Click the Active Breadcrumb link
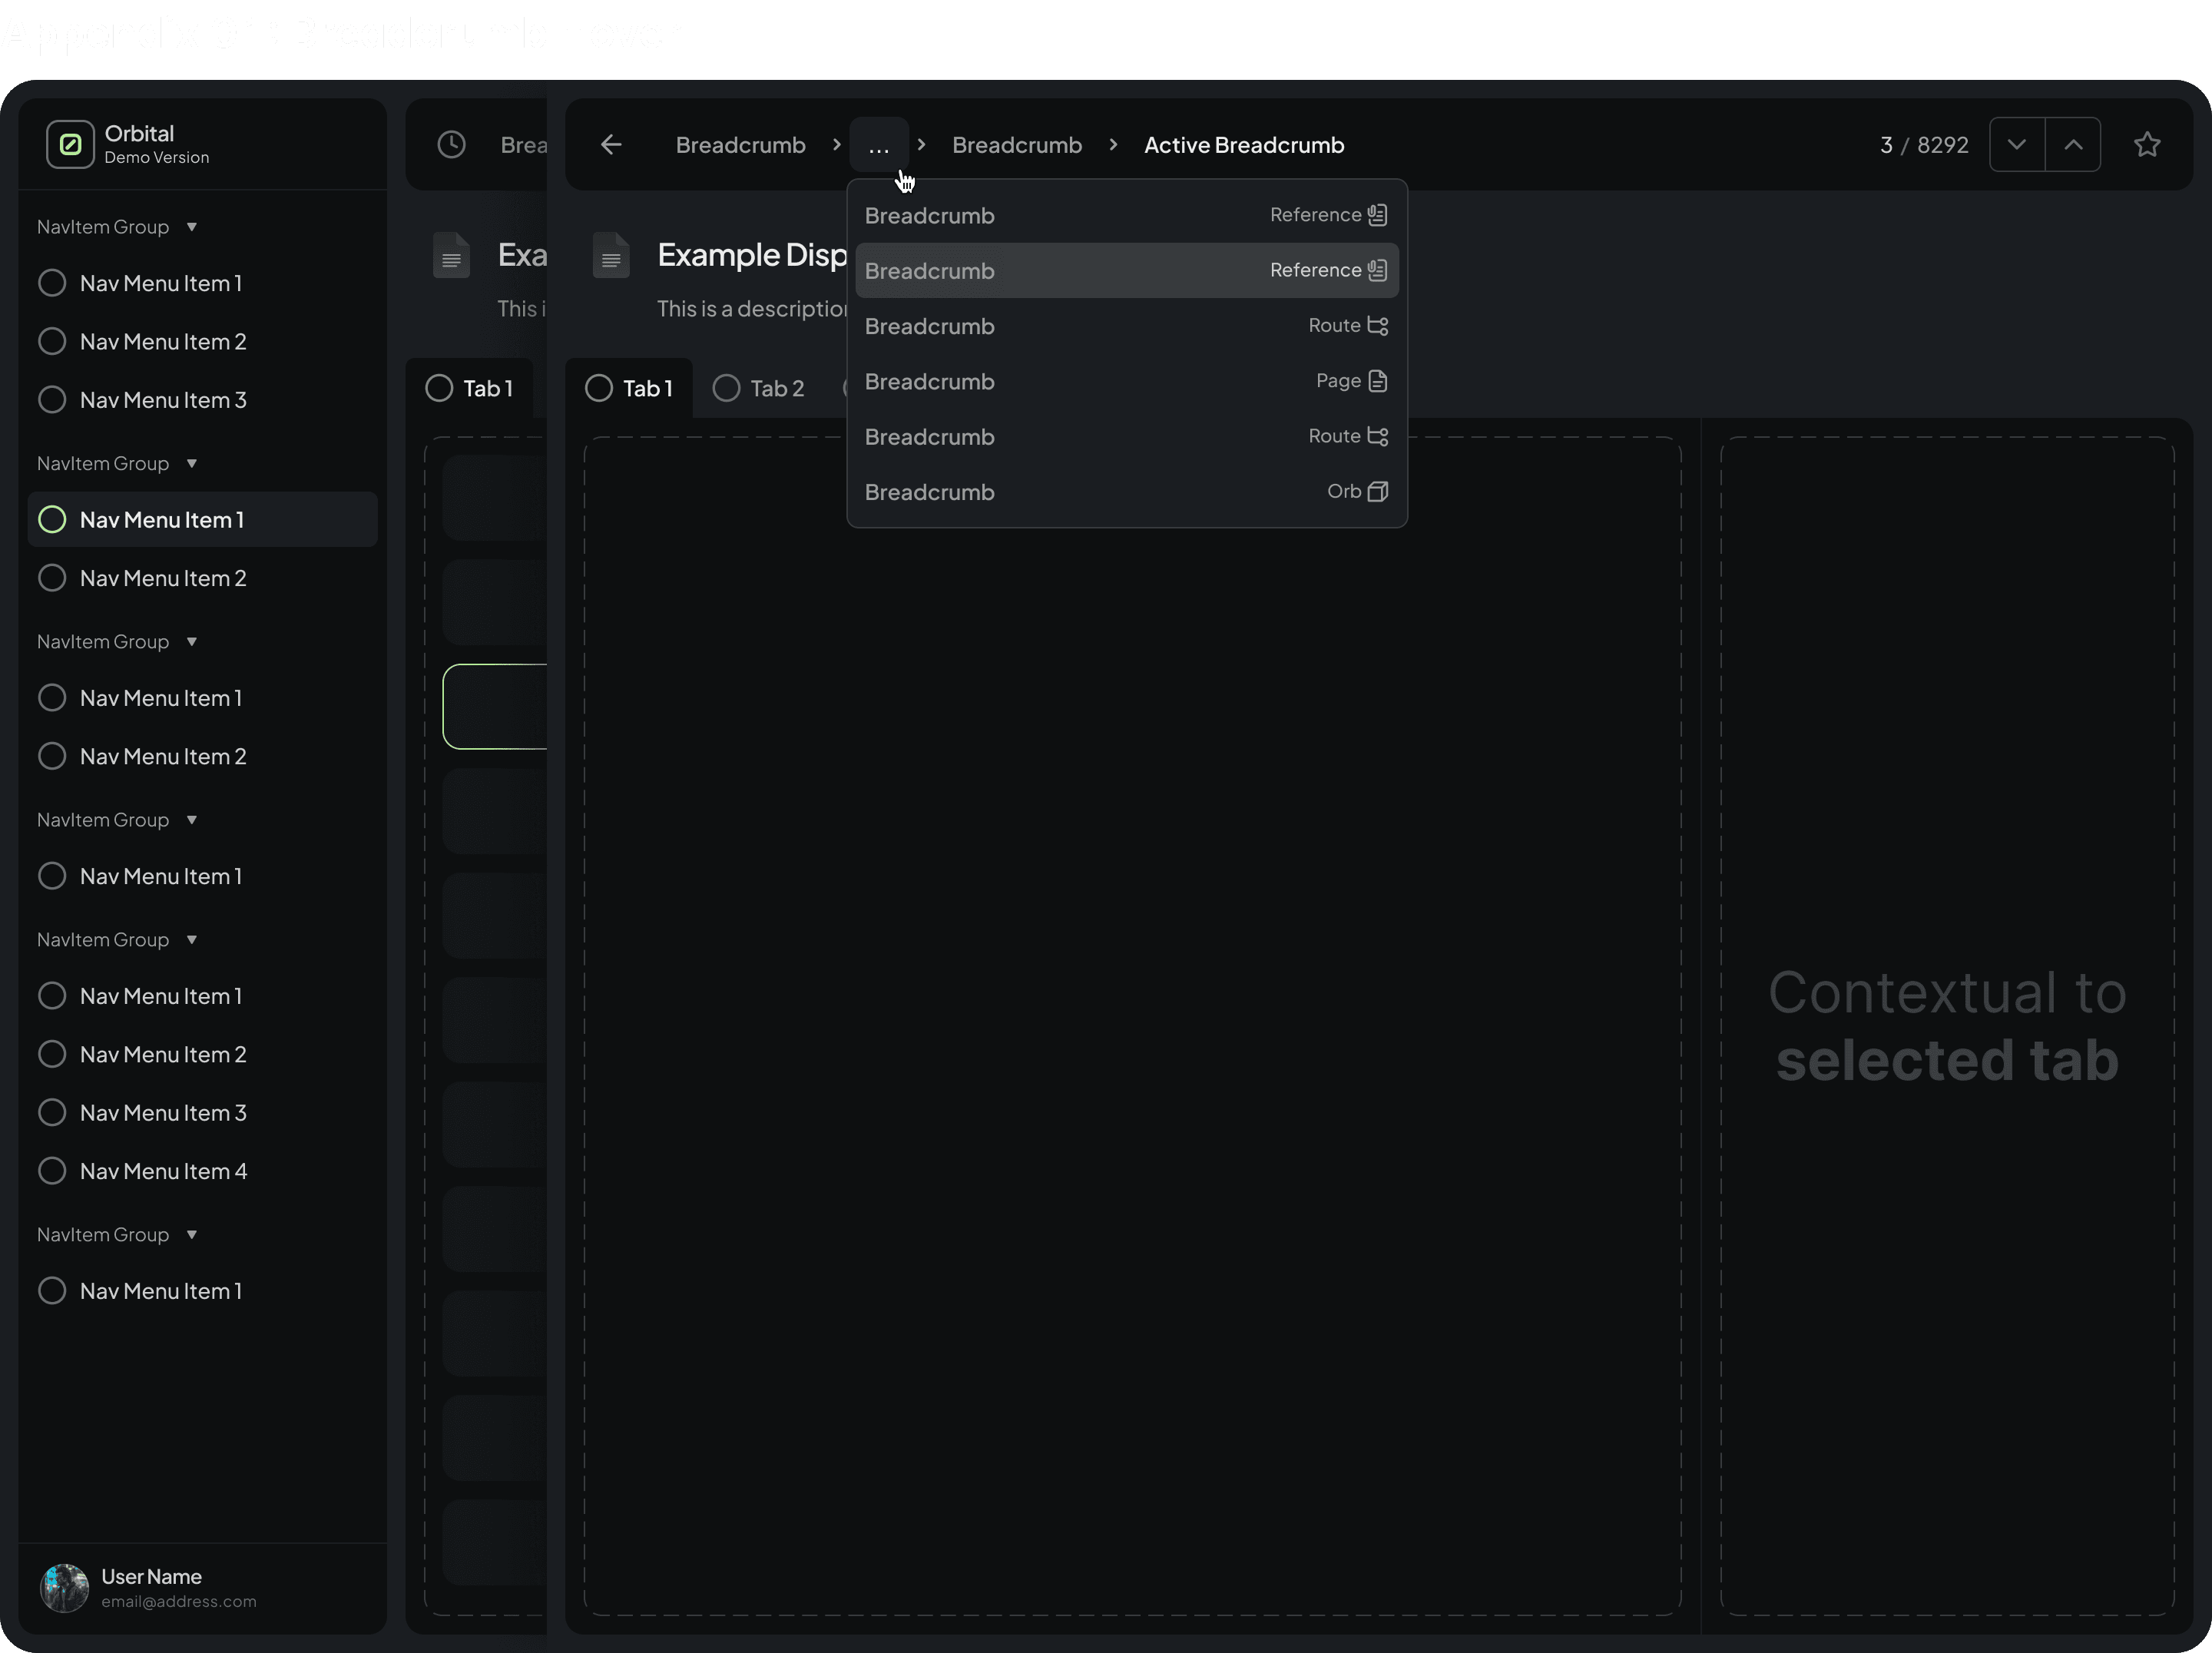Screen dimensions: 2212x1653 1243,145
